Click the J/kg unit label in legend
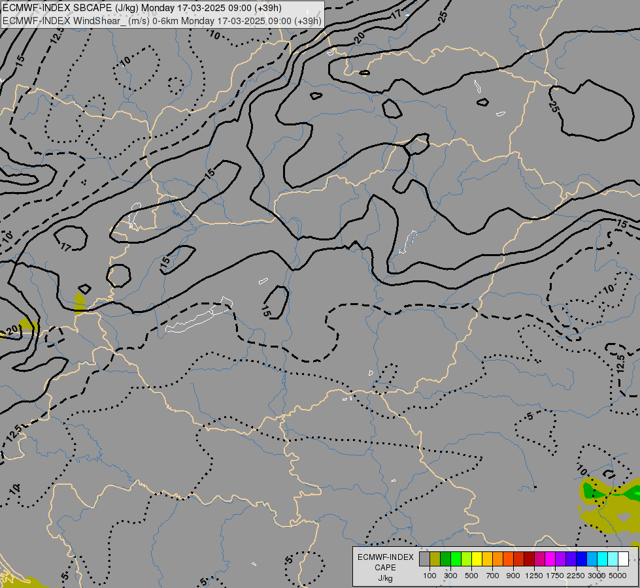 tap(385, 578)
